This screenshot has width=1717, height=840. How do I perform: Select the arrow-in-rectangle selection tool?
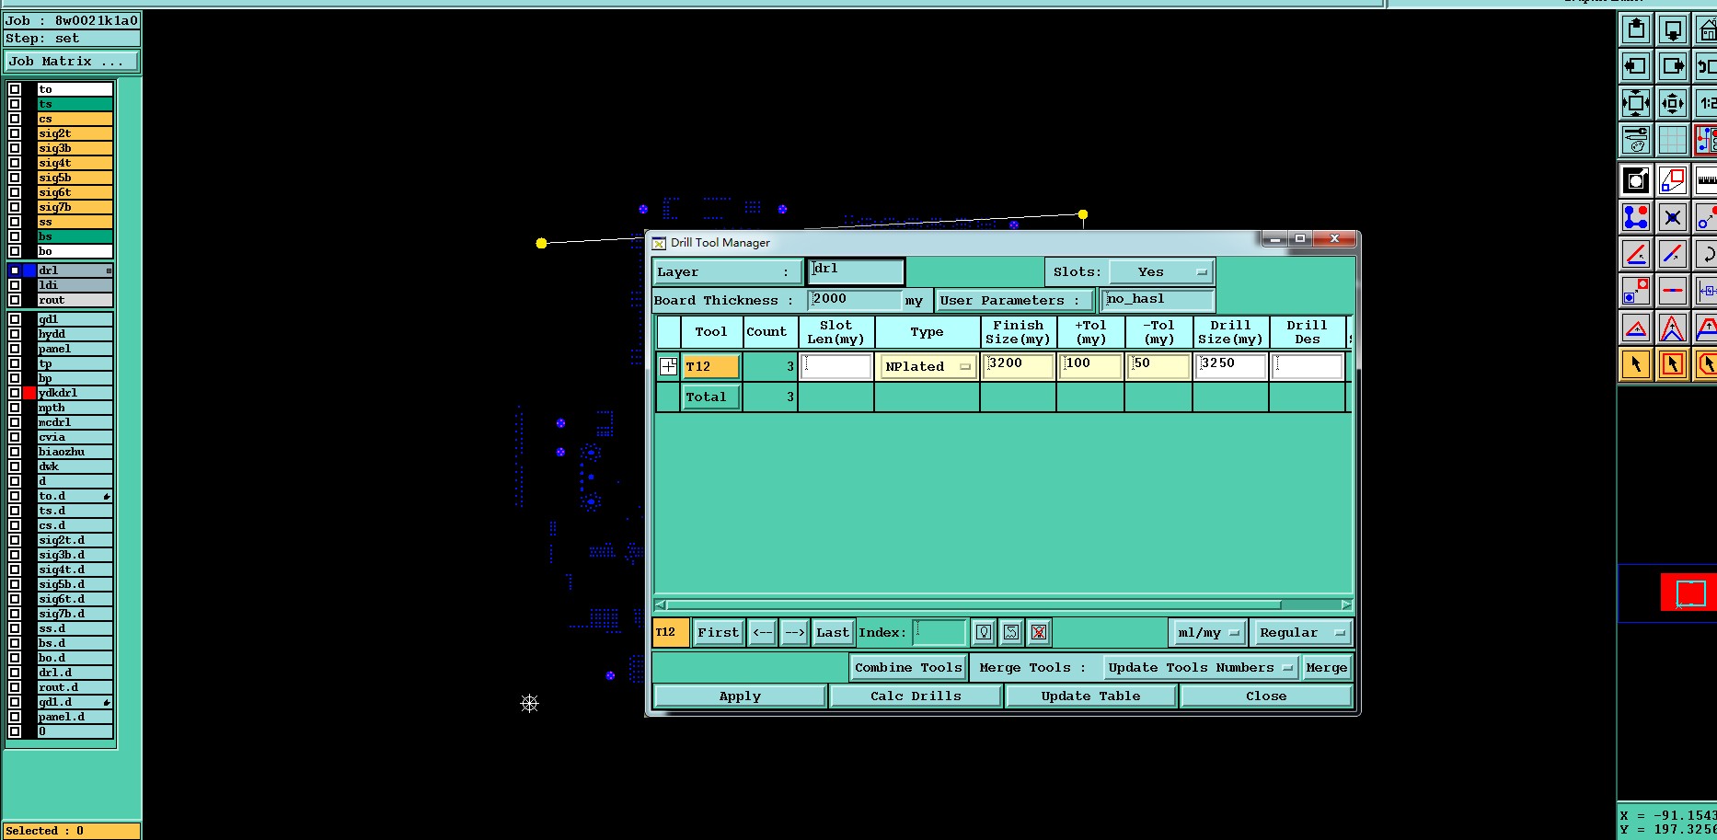(x=1673, y=364)
